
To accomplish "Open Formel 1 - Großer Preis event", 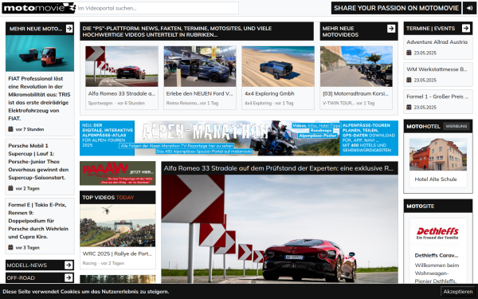I will 437,96.
